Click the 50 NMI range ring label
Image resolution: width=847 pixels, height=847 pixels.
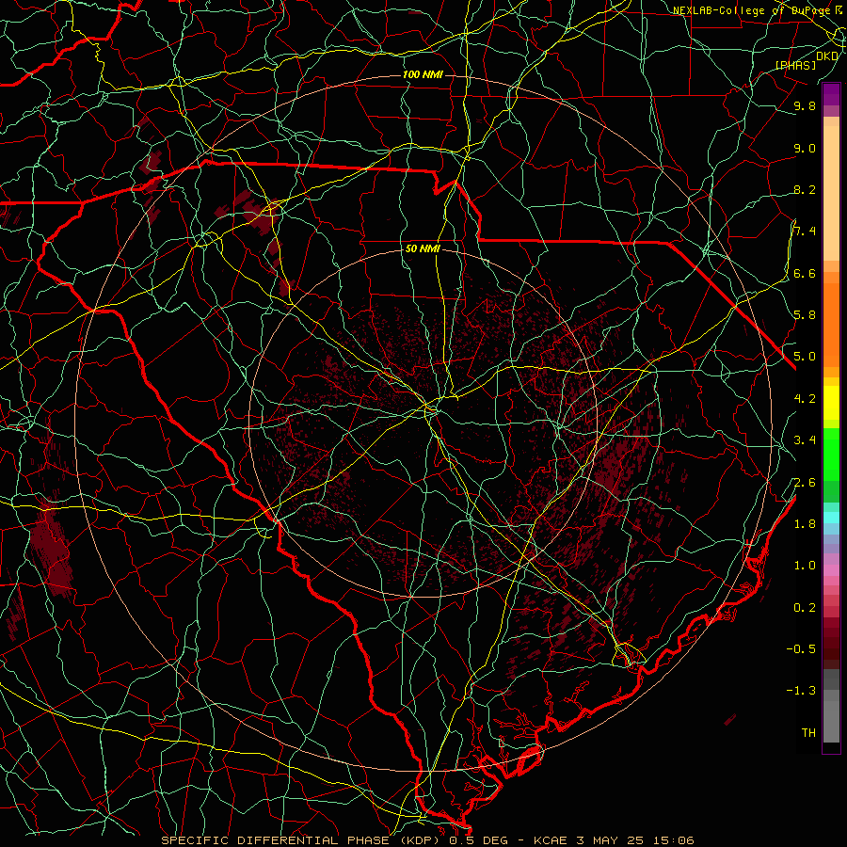pos(423,249)
